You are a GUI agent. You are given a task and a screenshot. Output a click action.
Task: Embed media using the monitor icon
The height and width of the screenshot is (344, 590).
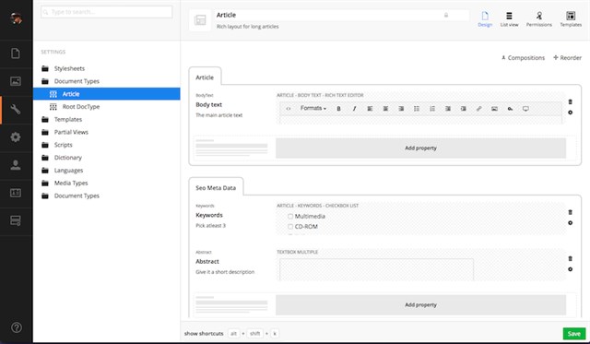525,109
